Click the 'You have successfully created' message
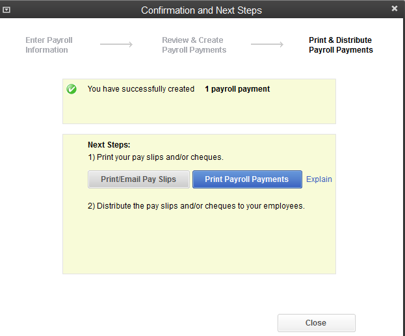 pos(141,89)
